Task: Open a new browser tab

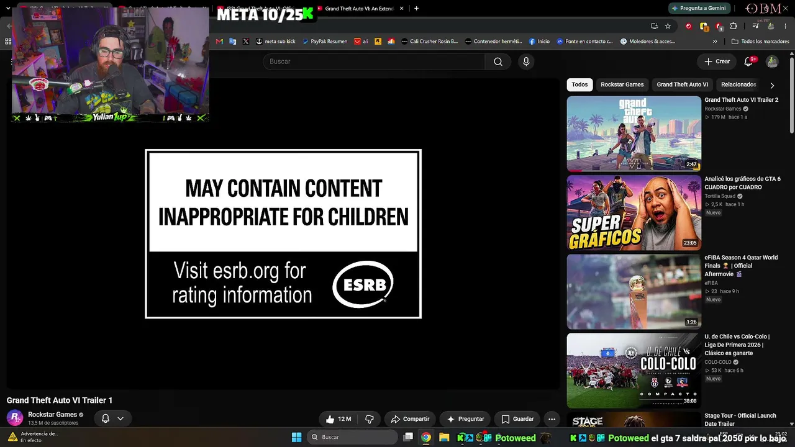Action: point(416,9)
